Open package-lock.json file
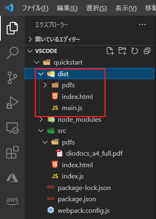 [84, 188]
